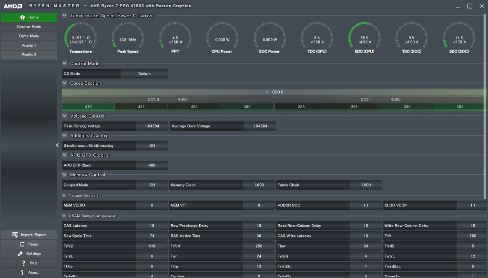
Task: Expand the CCD 0 chevron
Action: tap(267, 92)
